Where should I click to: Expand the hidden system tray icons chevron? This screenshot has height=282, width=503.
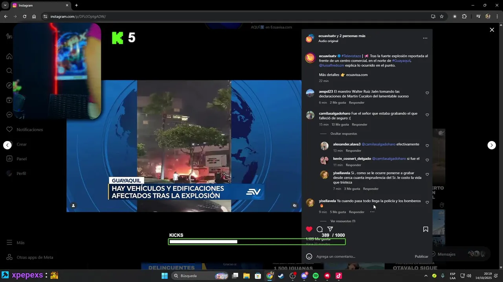click(426, 276)
